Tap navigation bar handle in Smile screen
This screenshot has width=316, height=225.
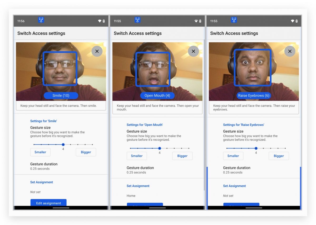click(61, 208)
